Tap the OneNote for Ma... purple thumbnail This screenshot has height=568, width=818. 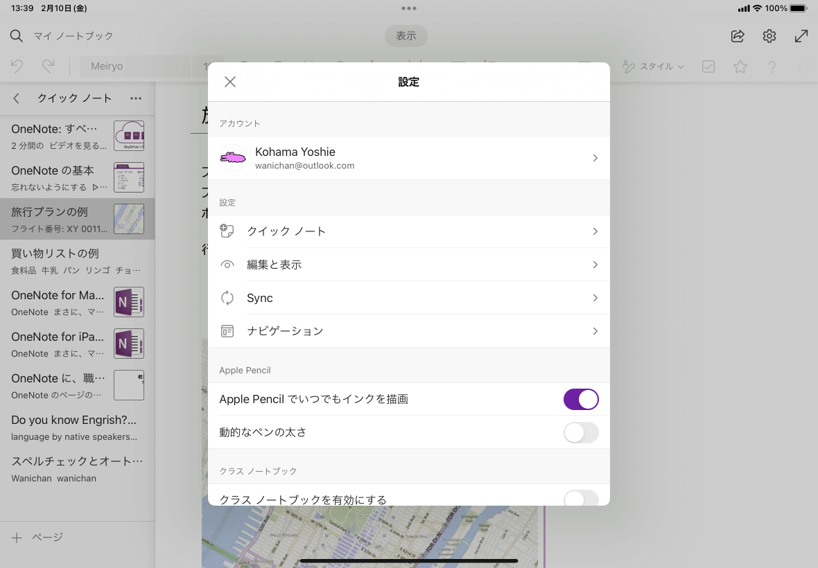click(x=129, y=302)
